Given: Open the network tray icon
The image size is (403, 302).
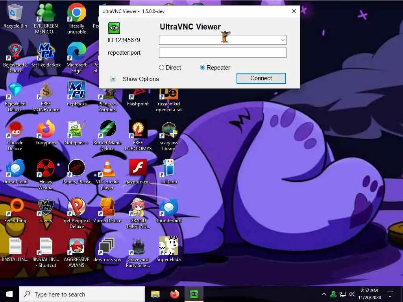Looking at the screenshot, I should [x=343, y=294].
